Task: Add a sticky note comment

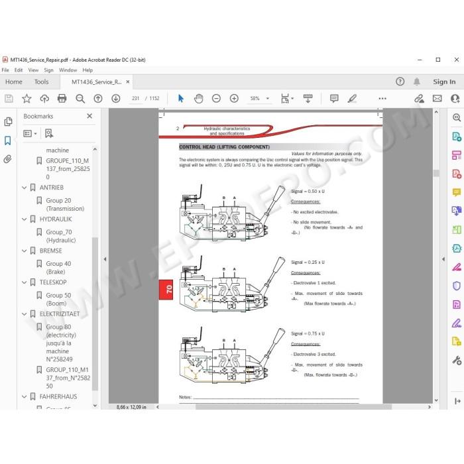Action: click(334, 98)
